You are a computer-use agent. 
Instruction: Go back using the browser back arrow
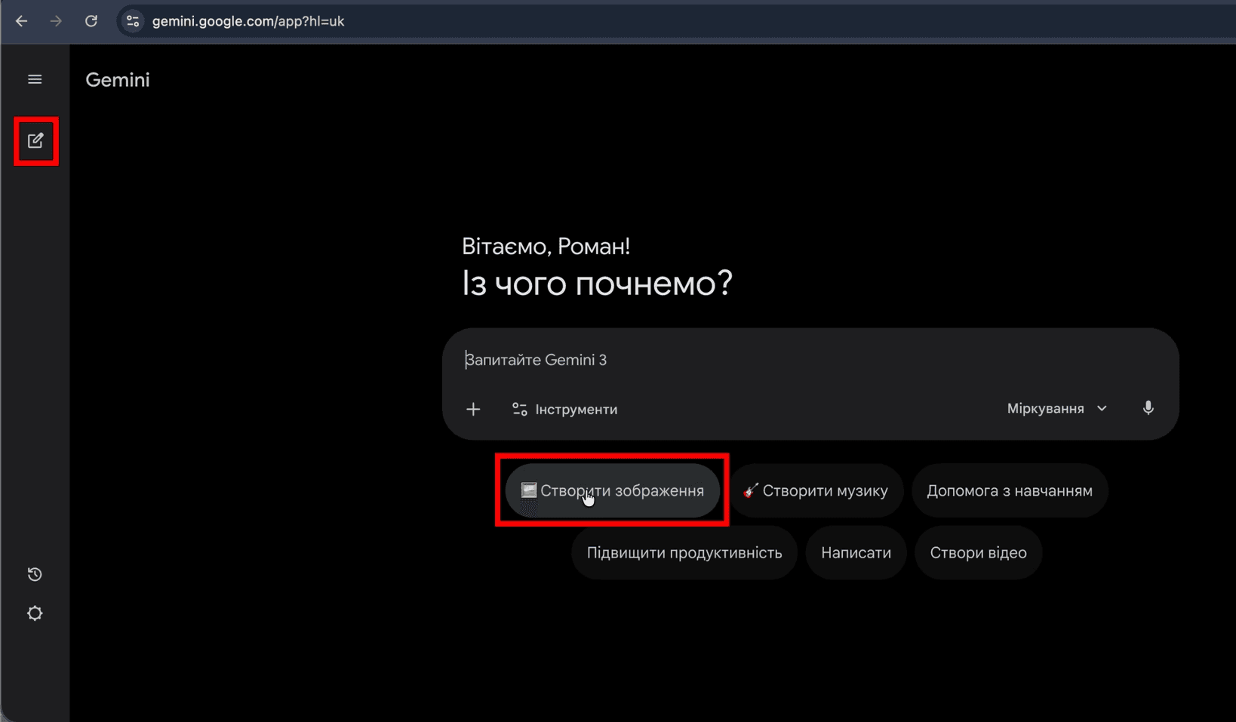21,21
